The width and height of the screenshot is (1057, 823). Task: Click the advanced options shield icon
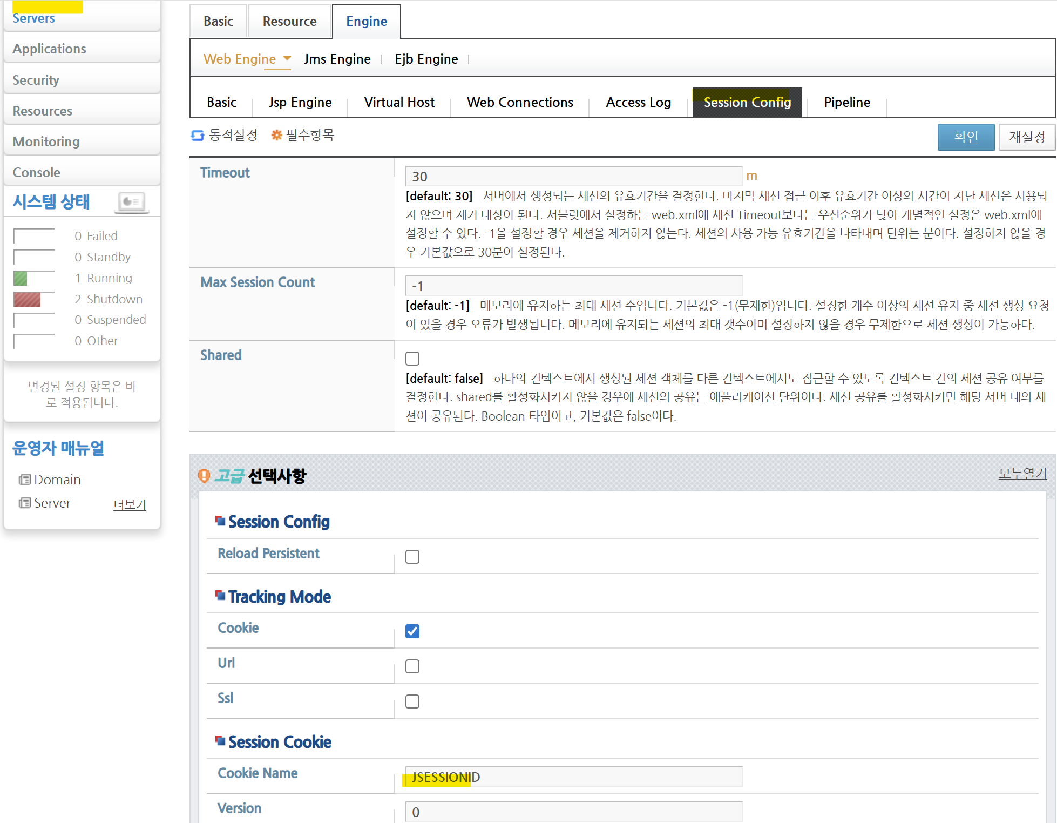coord(204,476)
